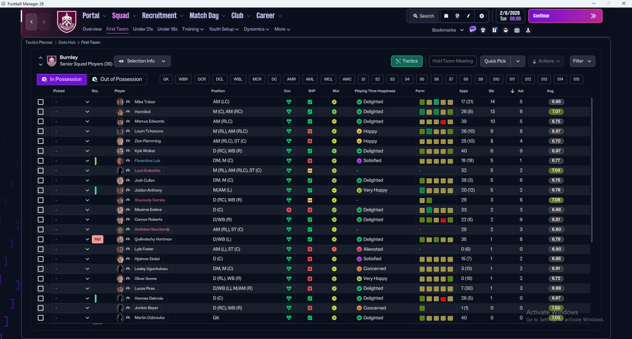Viewport: 632px width, 339px height.
Task: Check the box next to Martin Dúbravka
Action: (40, 318)
